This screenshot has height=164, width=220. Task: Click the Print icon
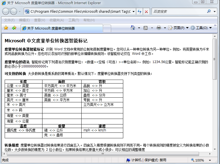tap(159, 28)
